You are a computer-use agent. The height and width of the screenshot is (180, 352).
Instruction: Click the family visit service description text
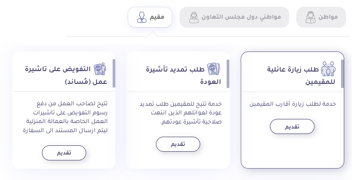[293, 104]
